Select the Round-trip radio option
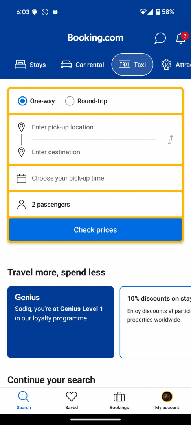The height and width of the screenshot is (425, 191). click(x=86, y=102)
